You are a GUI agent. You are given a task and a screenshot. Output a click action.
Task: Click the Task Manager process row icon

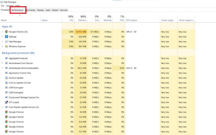tap(6, 42)
